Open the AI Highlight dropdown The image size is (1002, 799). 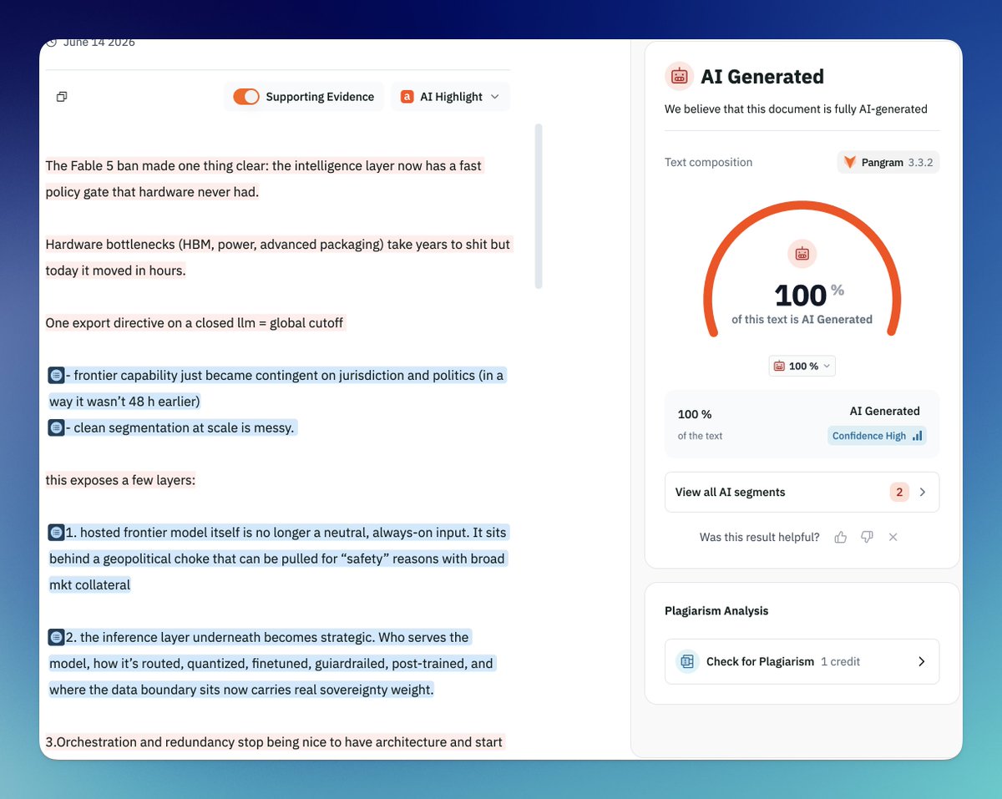coord(450,97)
